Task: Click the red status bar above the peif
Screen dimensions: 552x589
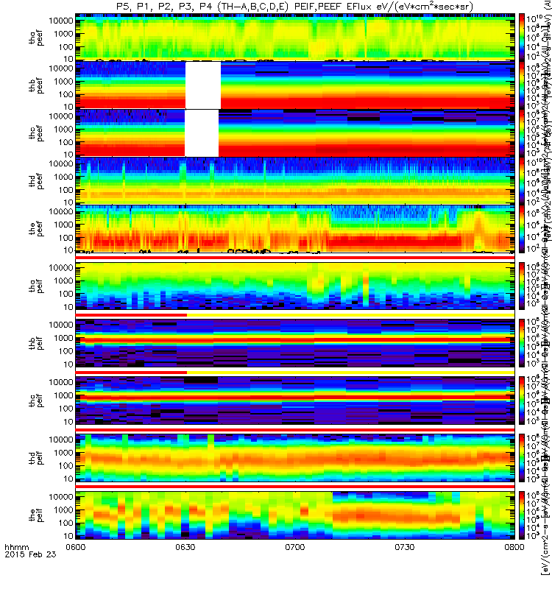Action: pos(295,487)
